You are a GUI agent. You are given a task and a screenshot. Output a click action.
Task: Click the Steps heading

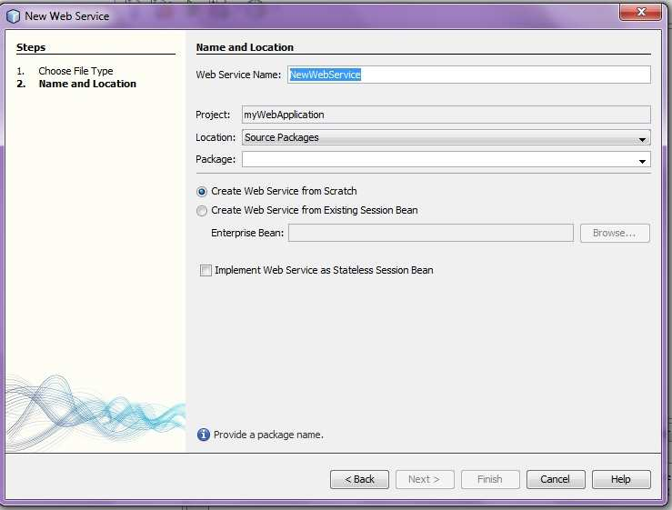tap(31, 47)
